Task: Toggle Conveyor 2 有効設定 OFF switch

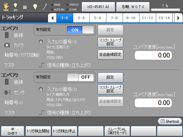Action: point(80,77)
